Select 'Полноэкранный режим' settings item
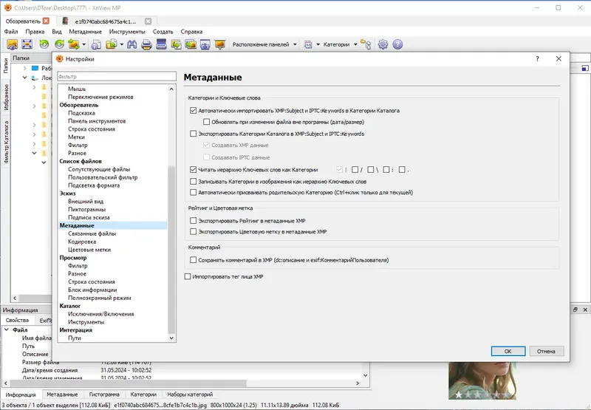Image resolution: width=591 pixels, height=410 pixels. tap(100, 298)
